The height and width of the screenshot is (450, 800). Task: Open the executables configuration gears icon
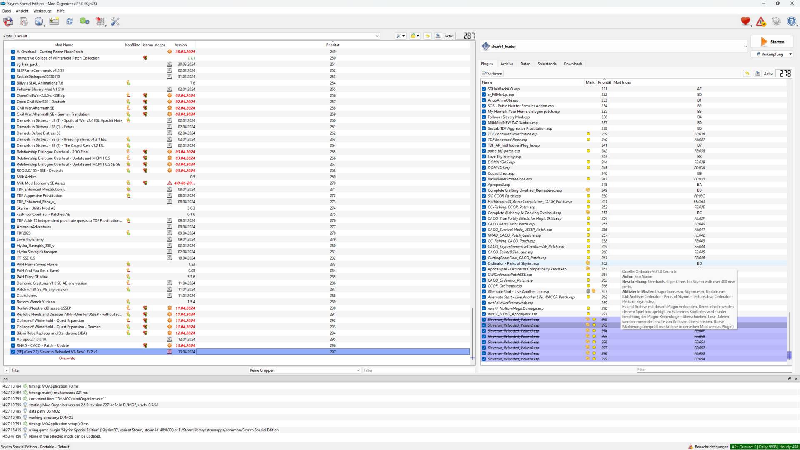coord(85,21)
